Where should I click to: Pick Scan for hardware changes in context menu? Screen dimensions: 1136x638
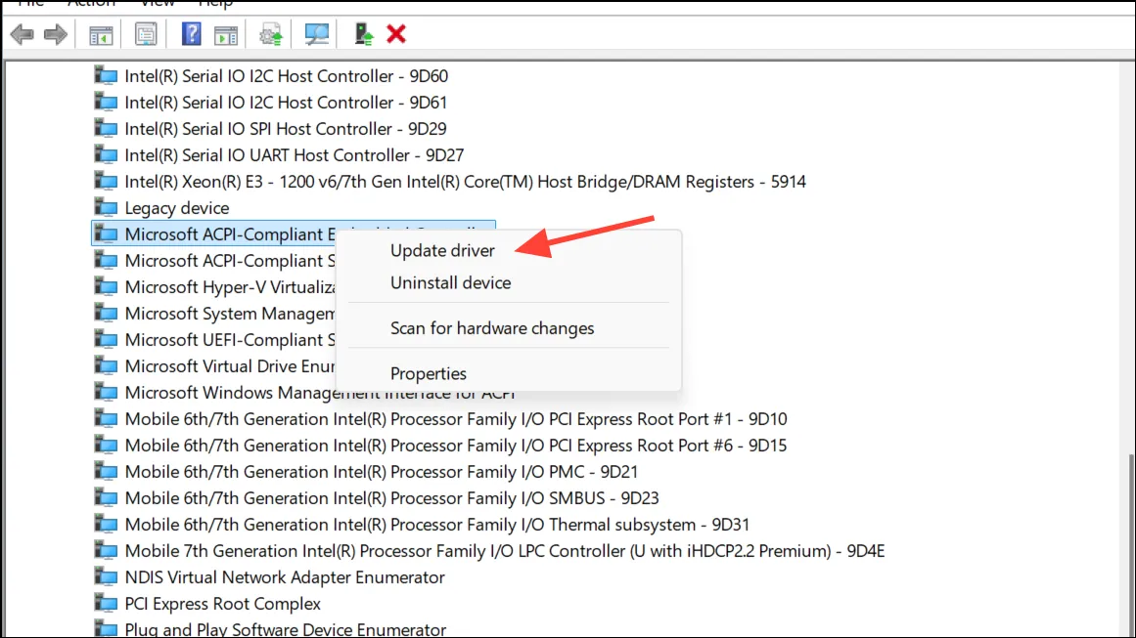pyautogui.click(x=492, y=328)
